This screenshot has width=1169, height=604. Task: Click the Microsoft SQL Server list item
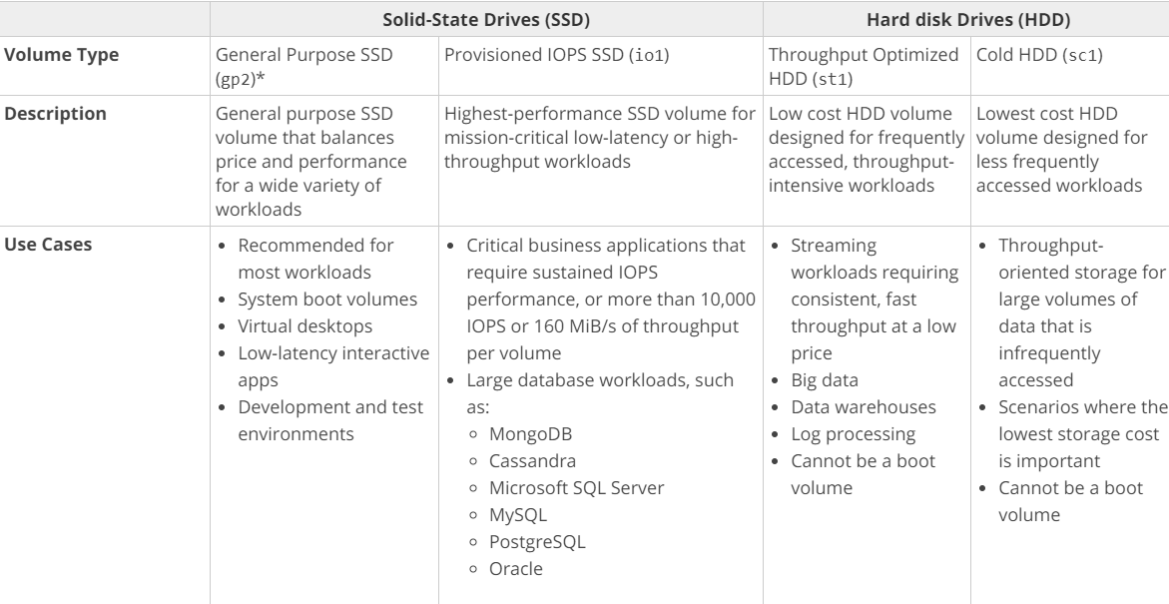coord(576,487)
